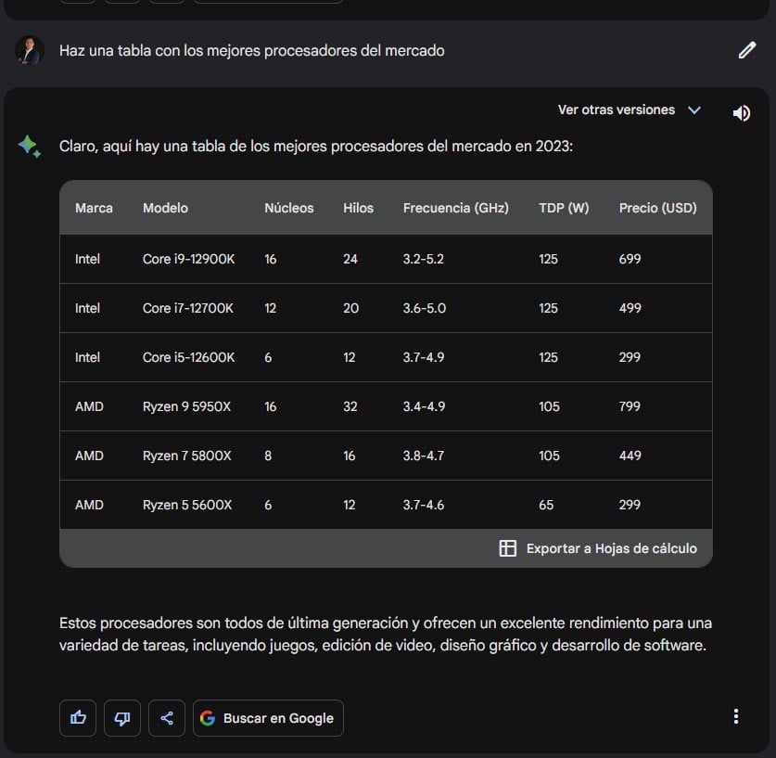The height and width of the screenshot is (758, 776).
Task: Click the 20 threads cell
Action: [350, 308]
